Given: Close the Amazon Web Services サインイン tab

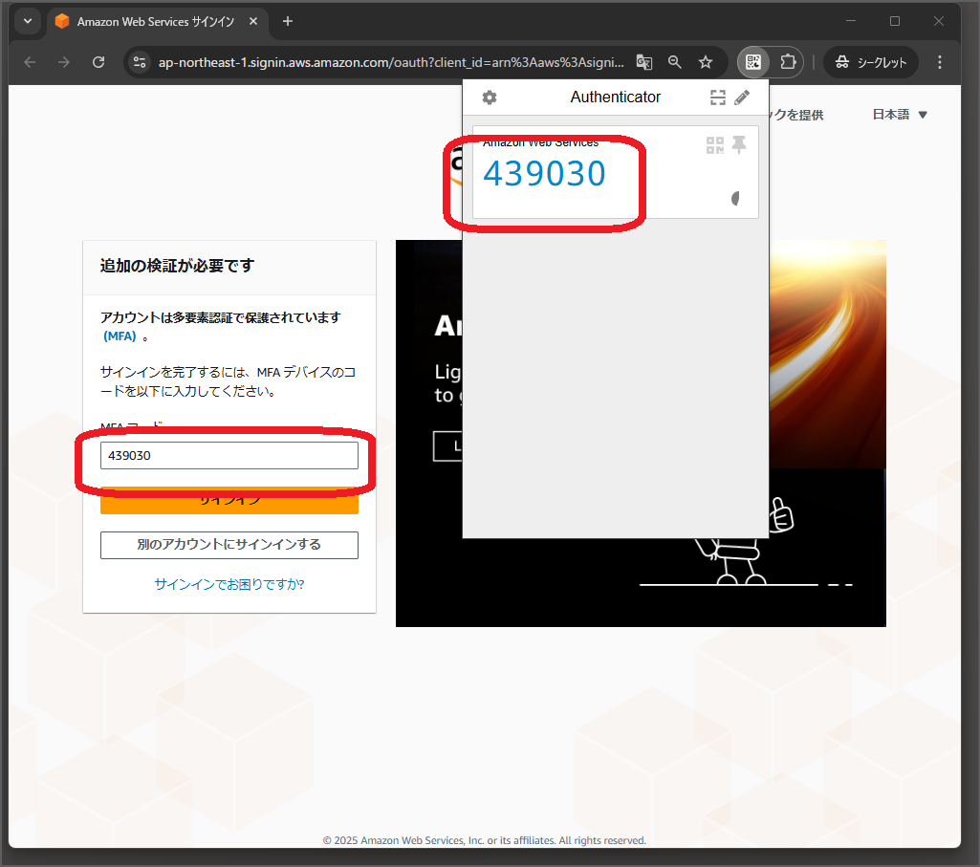Looking at the screenshot, I should 253,21.
